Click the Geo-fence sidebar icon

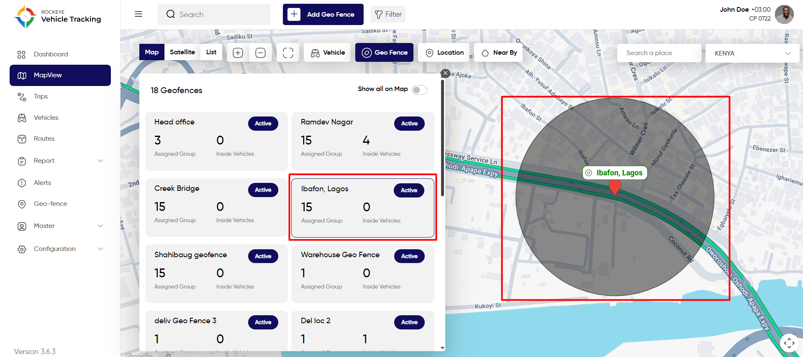(22, 204)
